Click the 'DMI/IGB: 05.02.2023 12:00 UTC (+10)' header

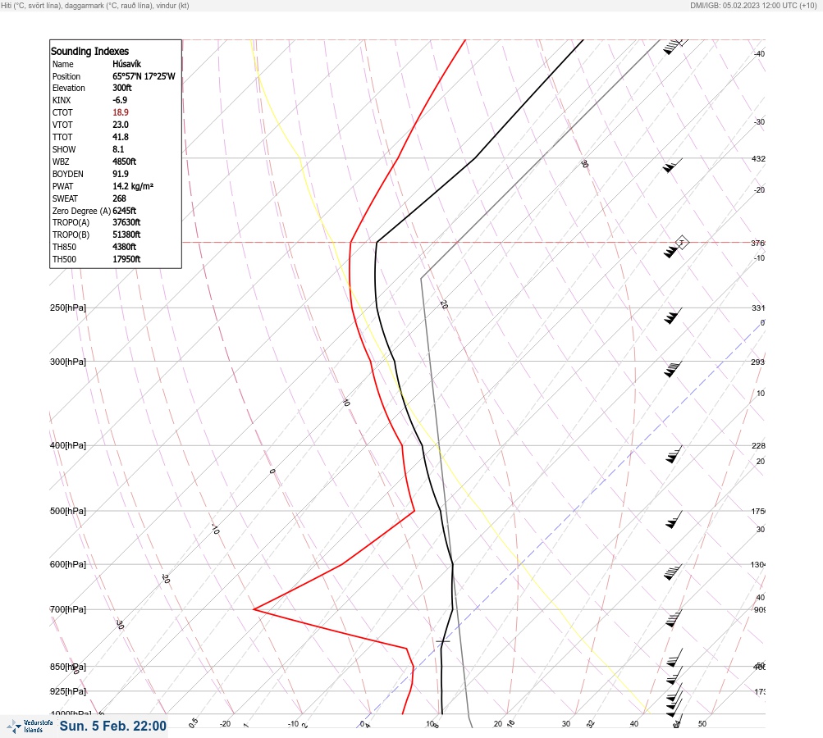click(x=753, y=5)
